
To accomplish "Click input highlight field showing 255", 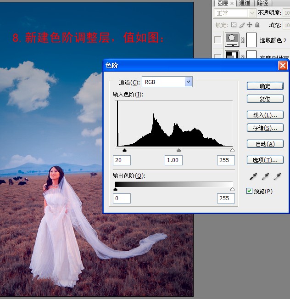I will click(226, 160).
